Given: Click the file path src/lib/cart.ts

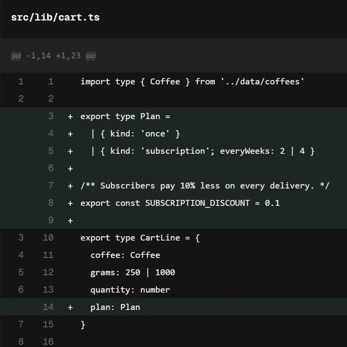Looking at the screenshot, I should [55, 17].
